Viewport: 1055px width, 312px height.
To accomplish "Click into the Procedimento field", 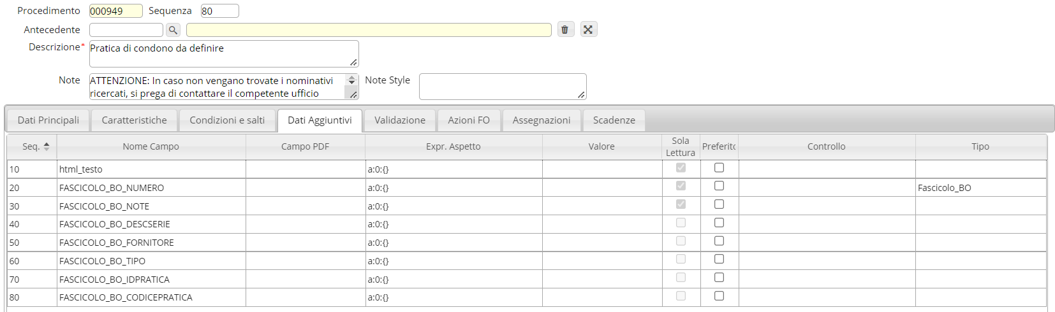I will 115,11.
